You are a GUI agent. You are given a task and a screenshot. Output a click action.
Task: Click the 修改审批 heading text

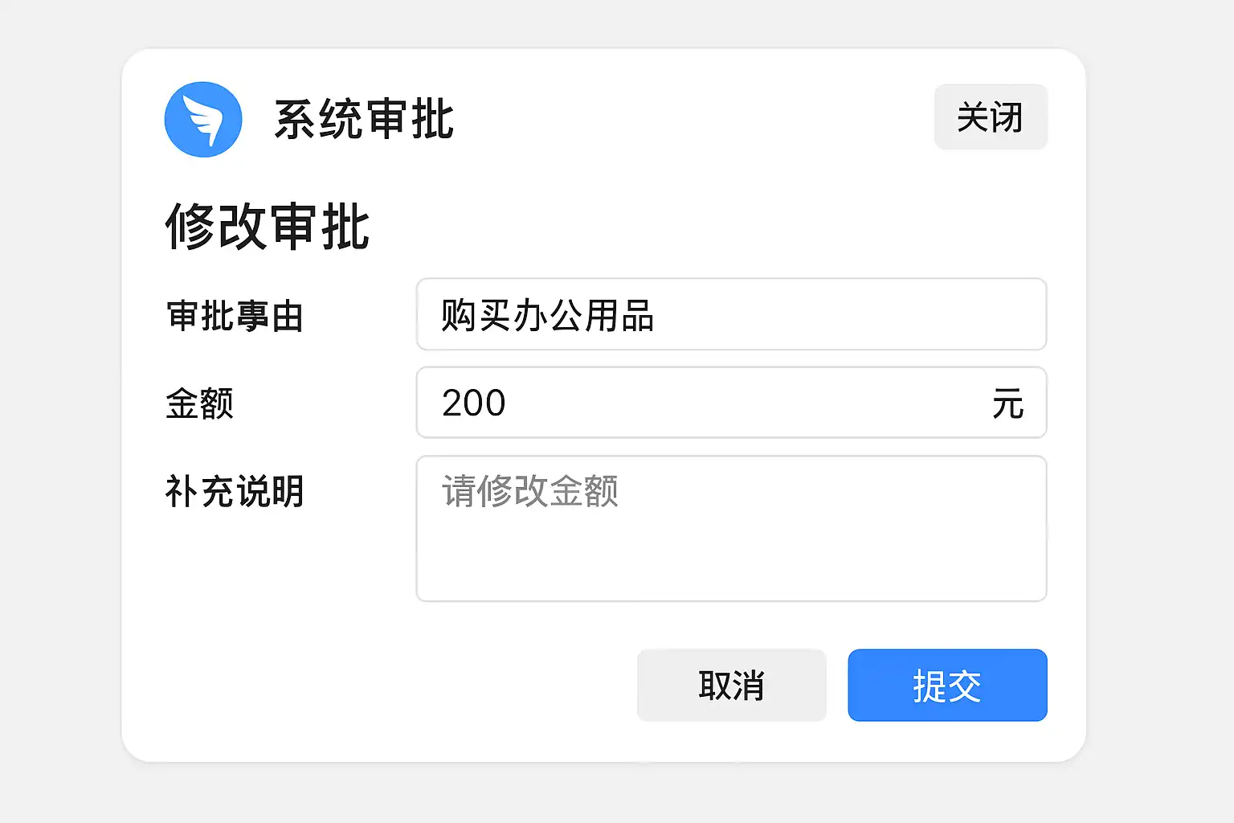pyautogui.click(x=267, y=227)
